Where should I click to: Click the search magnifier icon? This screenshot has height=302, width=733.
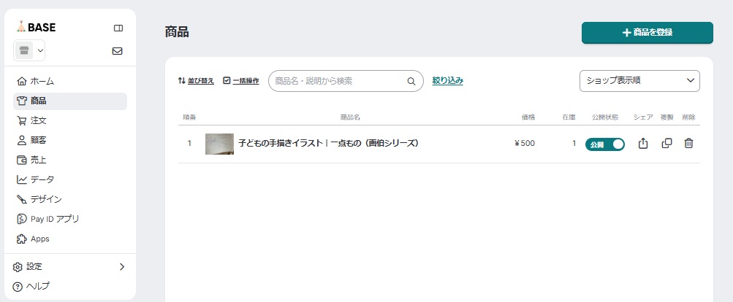(x=411, y=81)
